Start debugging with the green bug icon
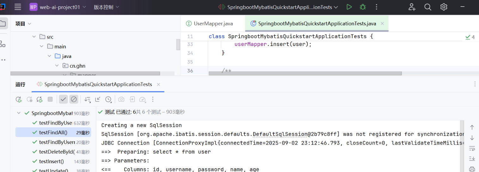 [363, 7]
